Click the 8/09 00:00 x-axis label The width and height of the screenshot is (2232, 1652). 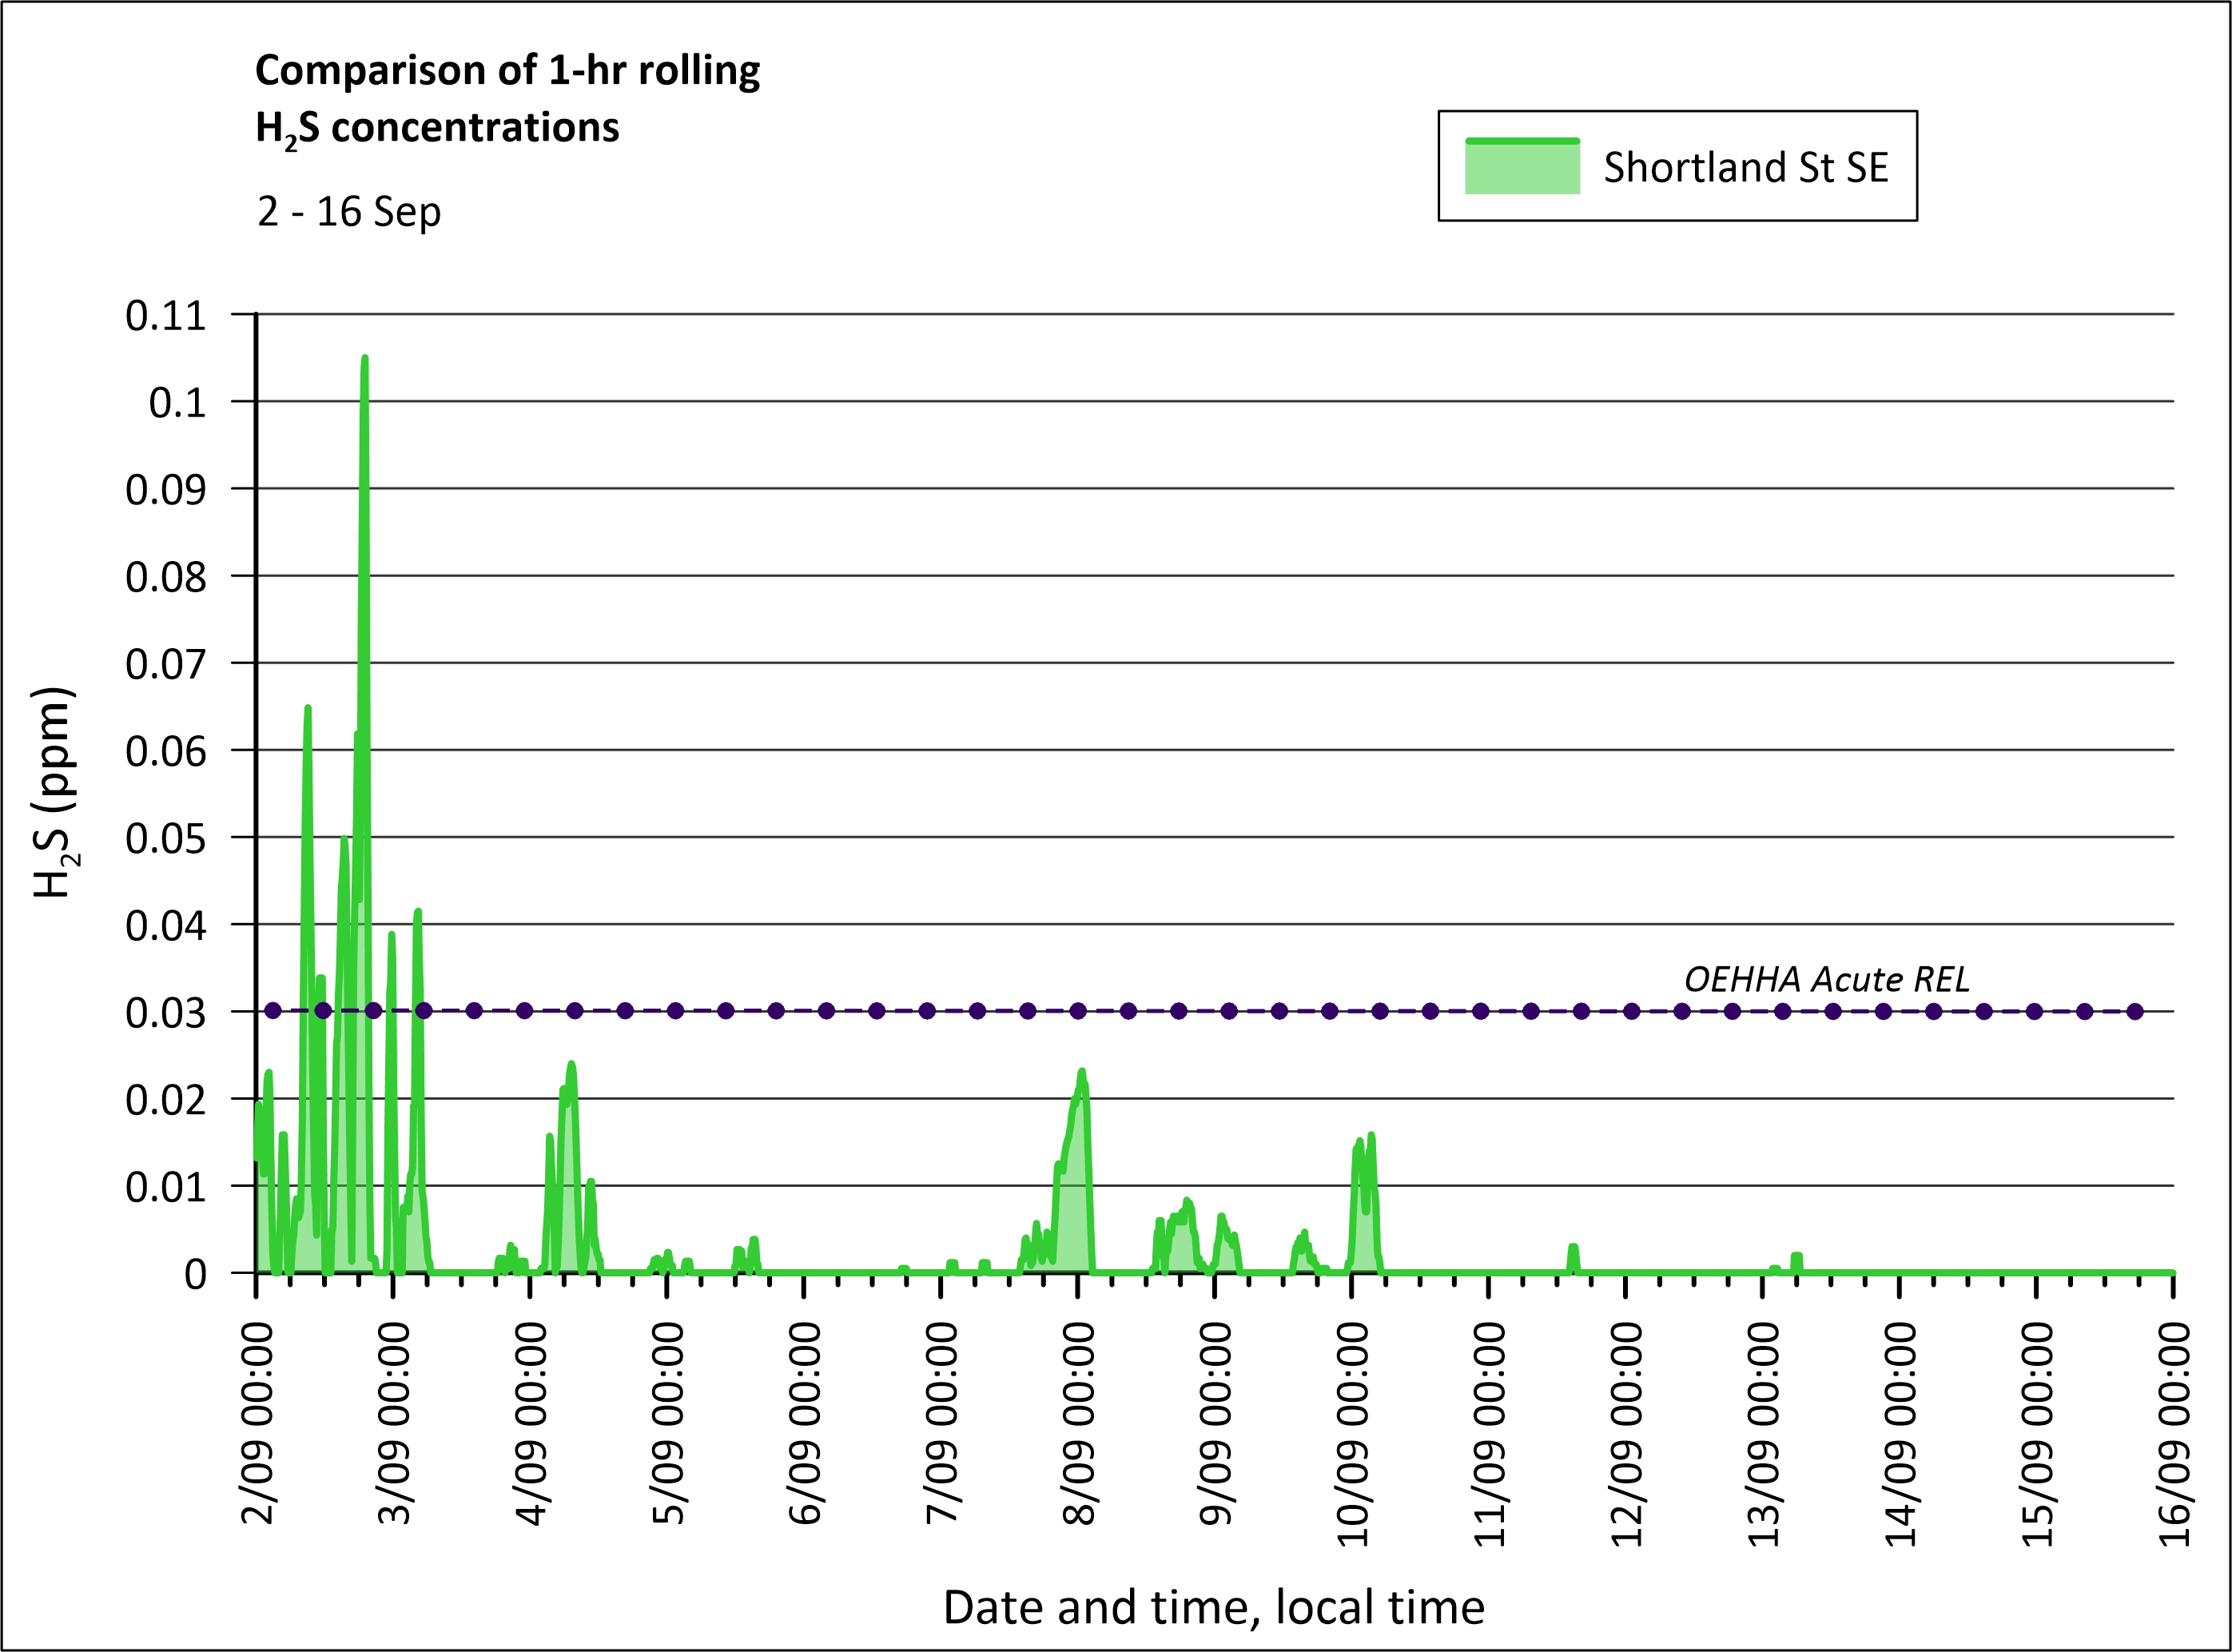coord(1078,1424)
